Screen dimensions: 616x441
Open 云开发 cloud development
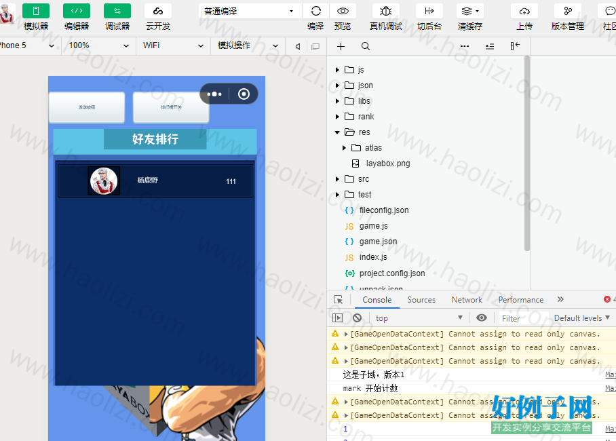[x=158, y=11]
